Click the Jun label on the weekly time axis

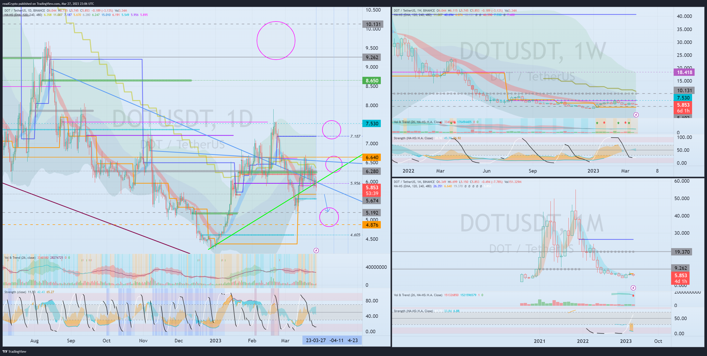[487, 171]
